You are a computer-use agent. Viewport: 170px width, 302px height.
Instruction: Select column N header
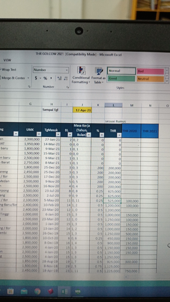click(150, 106)
